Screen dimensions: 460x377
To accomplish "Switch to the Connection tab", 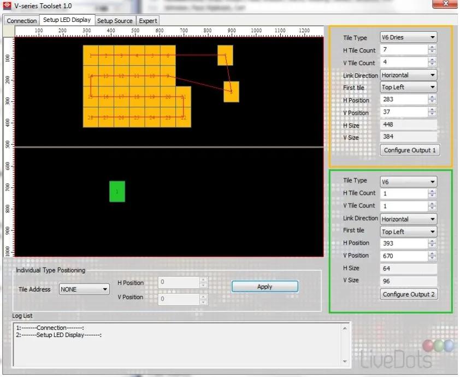I will (22, 21).
